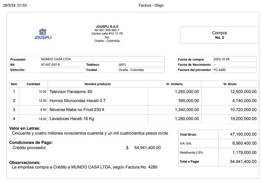Select the amount in words 'Cincuenta y cuatro millones...'

pyautogui.click(x=90, y=133)
